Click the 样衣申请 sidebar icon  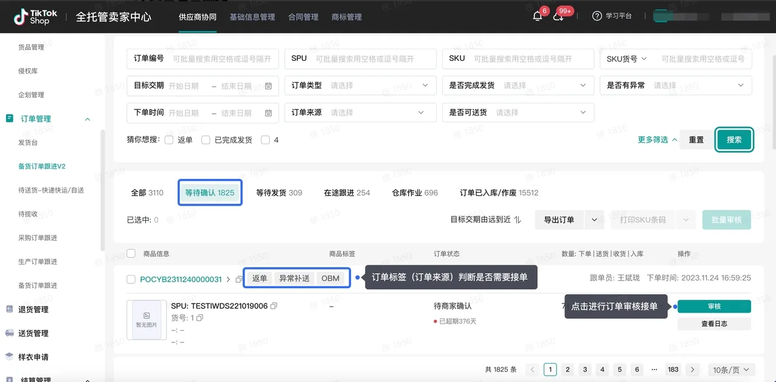tap(9, 356)
